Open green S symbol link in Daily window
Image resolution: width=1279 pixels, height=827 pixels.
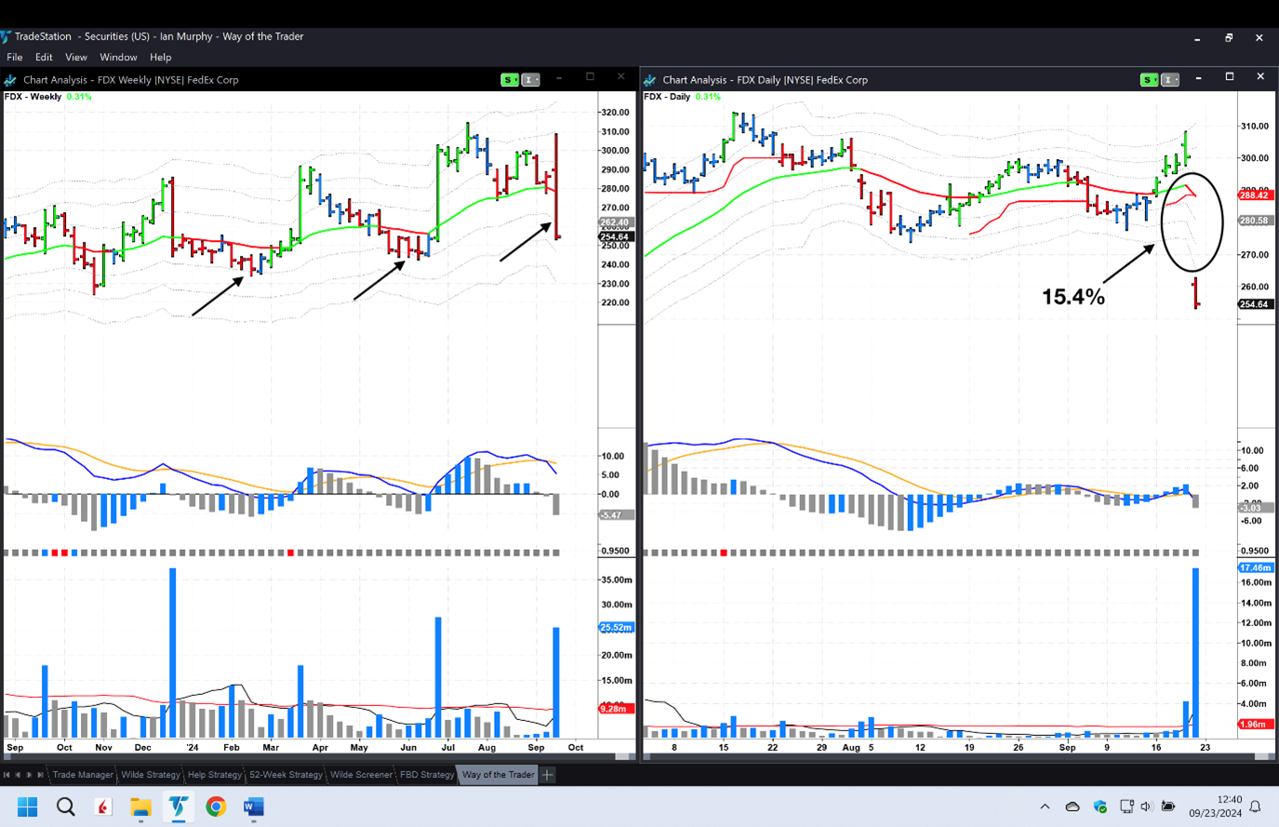pos(1150,80)
